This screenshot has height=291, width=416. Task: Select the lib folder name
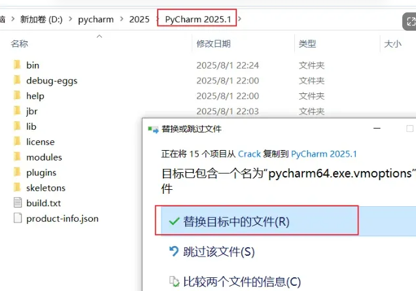[x=31, y=127]
